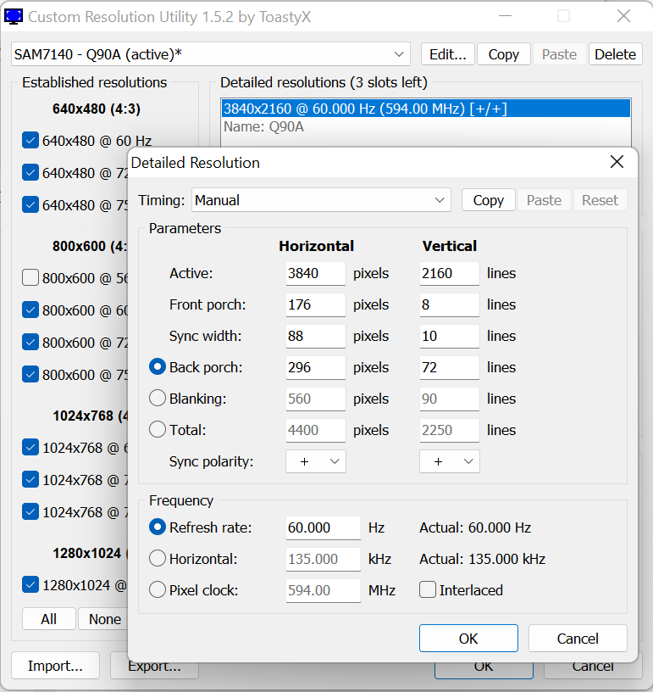The image size is (653, 692).
Task: Open the Timing dropdown set to Manual
Action: tap(321, 200)
